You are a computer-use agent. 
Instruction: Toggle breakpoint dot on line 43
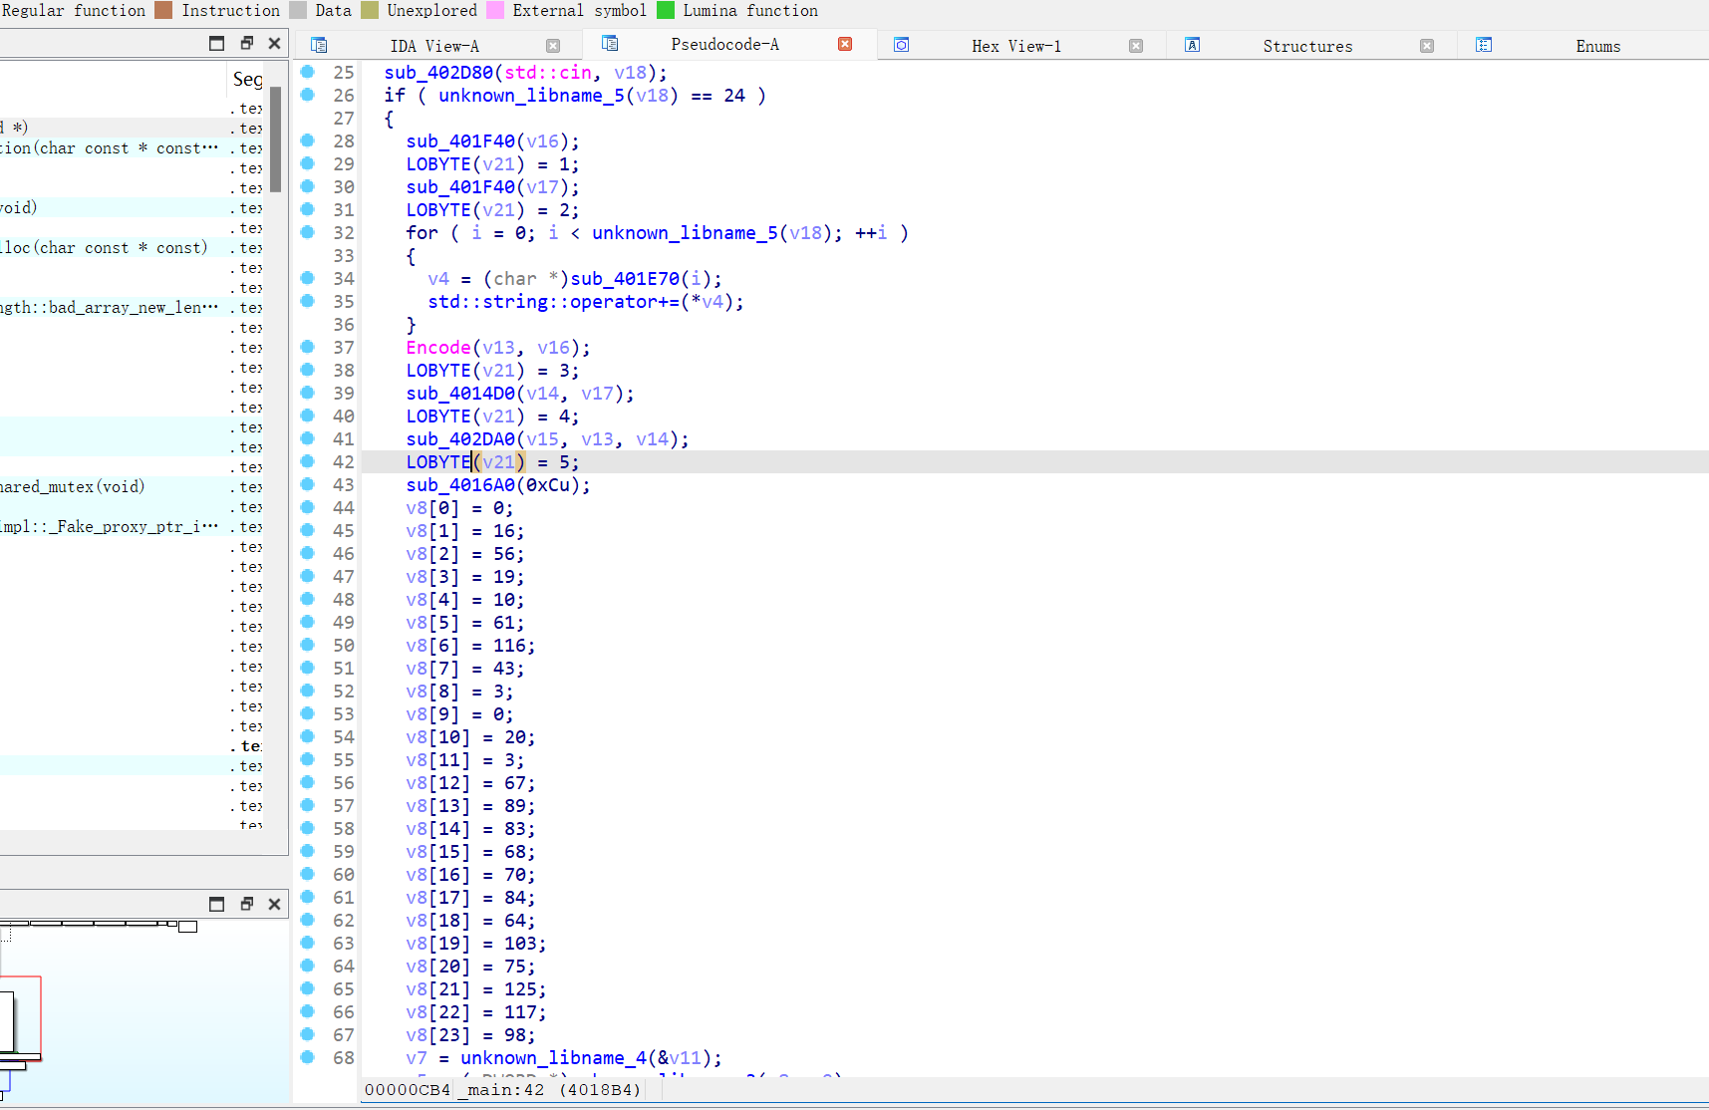[308, 484]
